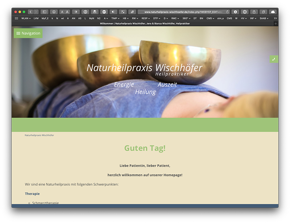Image resolution: width=290 pixels, height=223 pixels.
Task: Toggle the switch-shaped toolbar extension
Action: [113, 12]
